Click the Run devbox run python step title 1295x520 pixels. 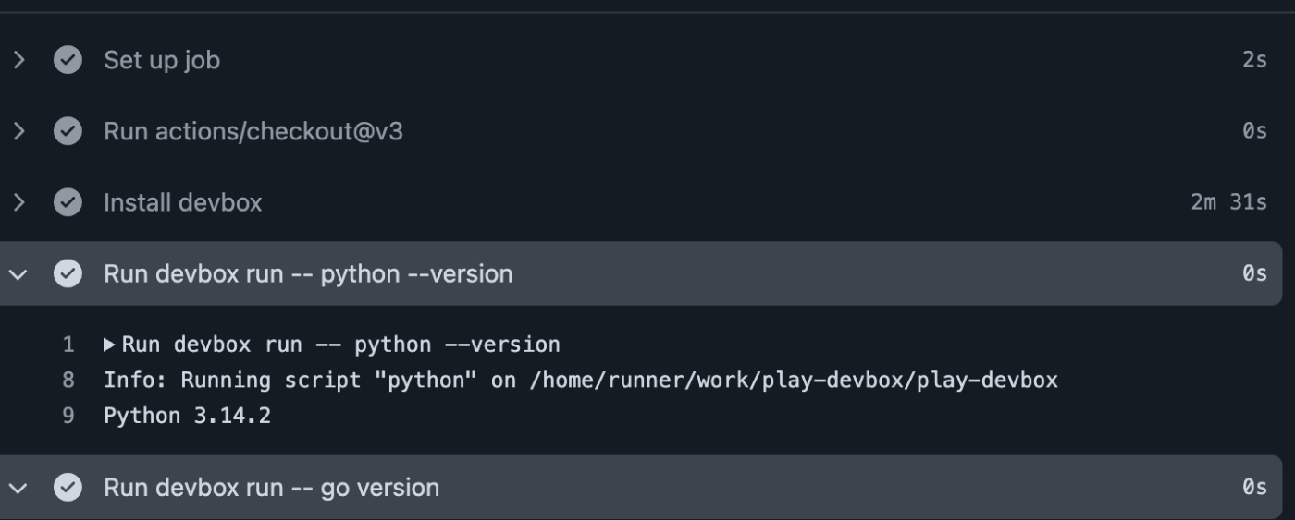coord(307,273)
